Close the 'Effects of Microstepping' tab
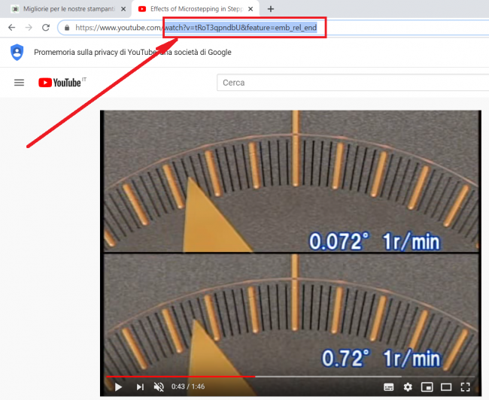The width and height of the screenshot is (489, 400). 252,8
